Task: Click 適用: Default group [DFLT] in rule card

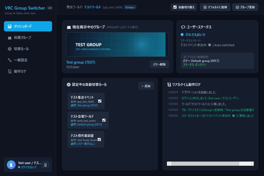Action: pyautogui.click(x=86, y=124)
